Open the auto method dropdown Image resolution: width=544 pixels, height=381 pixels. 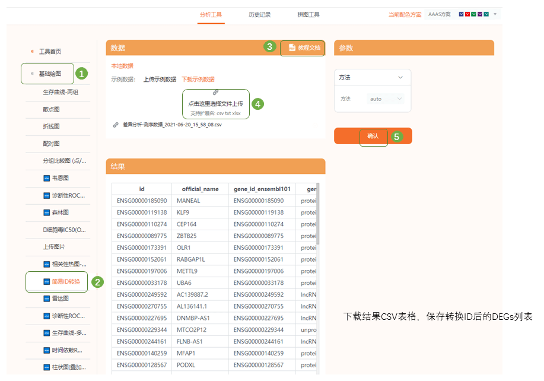(x=386, y=99)
